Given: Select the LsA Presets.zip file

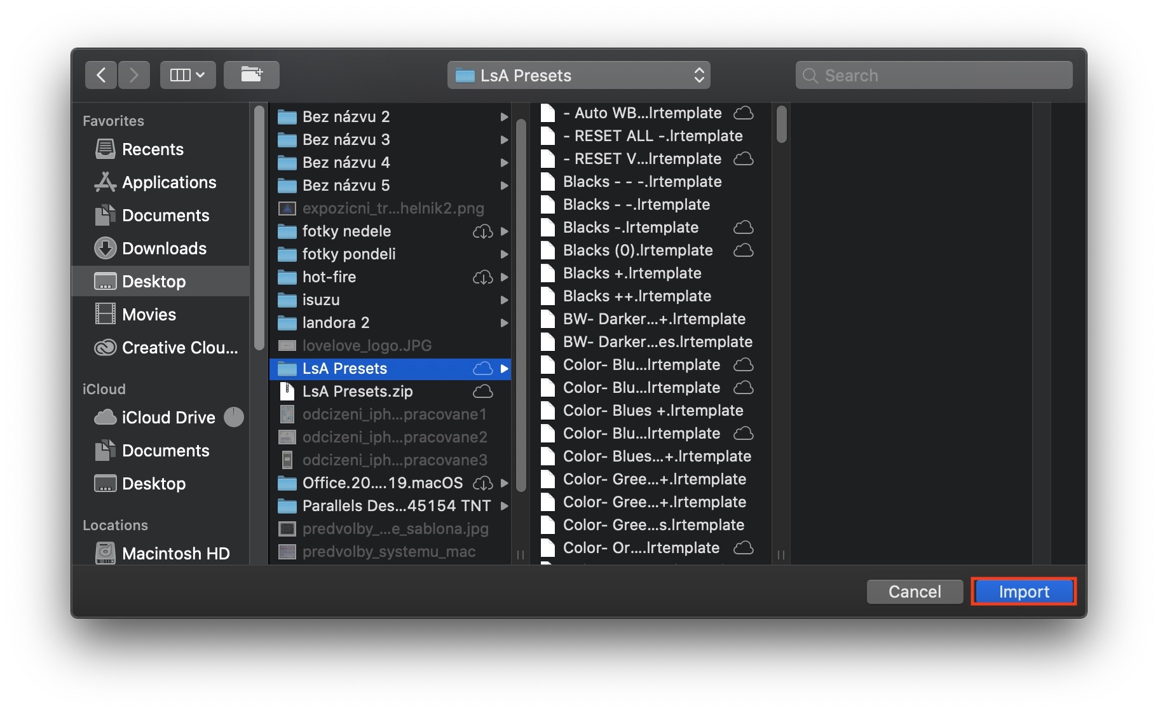Looking at the screenshot, I should tap(390, 392).
